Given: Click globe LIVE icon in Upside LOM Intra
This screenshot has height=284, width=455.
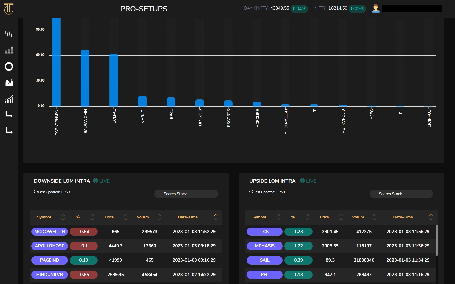Looking at the screenshot, I should point(302,181).
